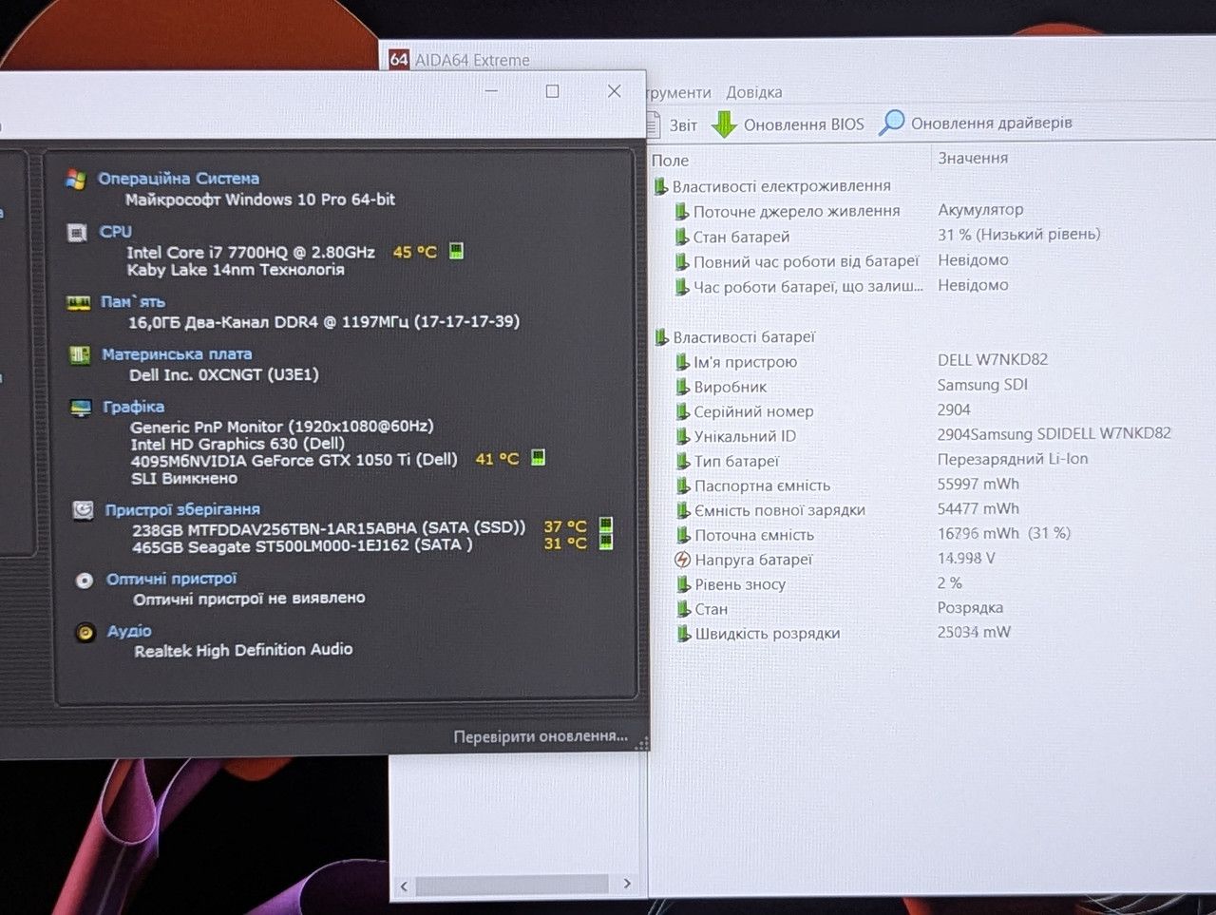Click the green BIOS update arrow icon

724,124
